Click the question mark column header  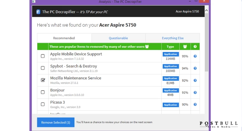click(195, 46)
